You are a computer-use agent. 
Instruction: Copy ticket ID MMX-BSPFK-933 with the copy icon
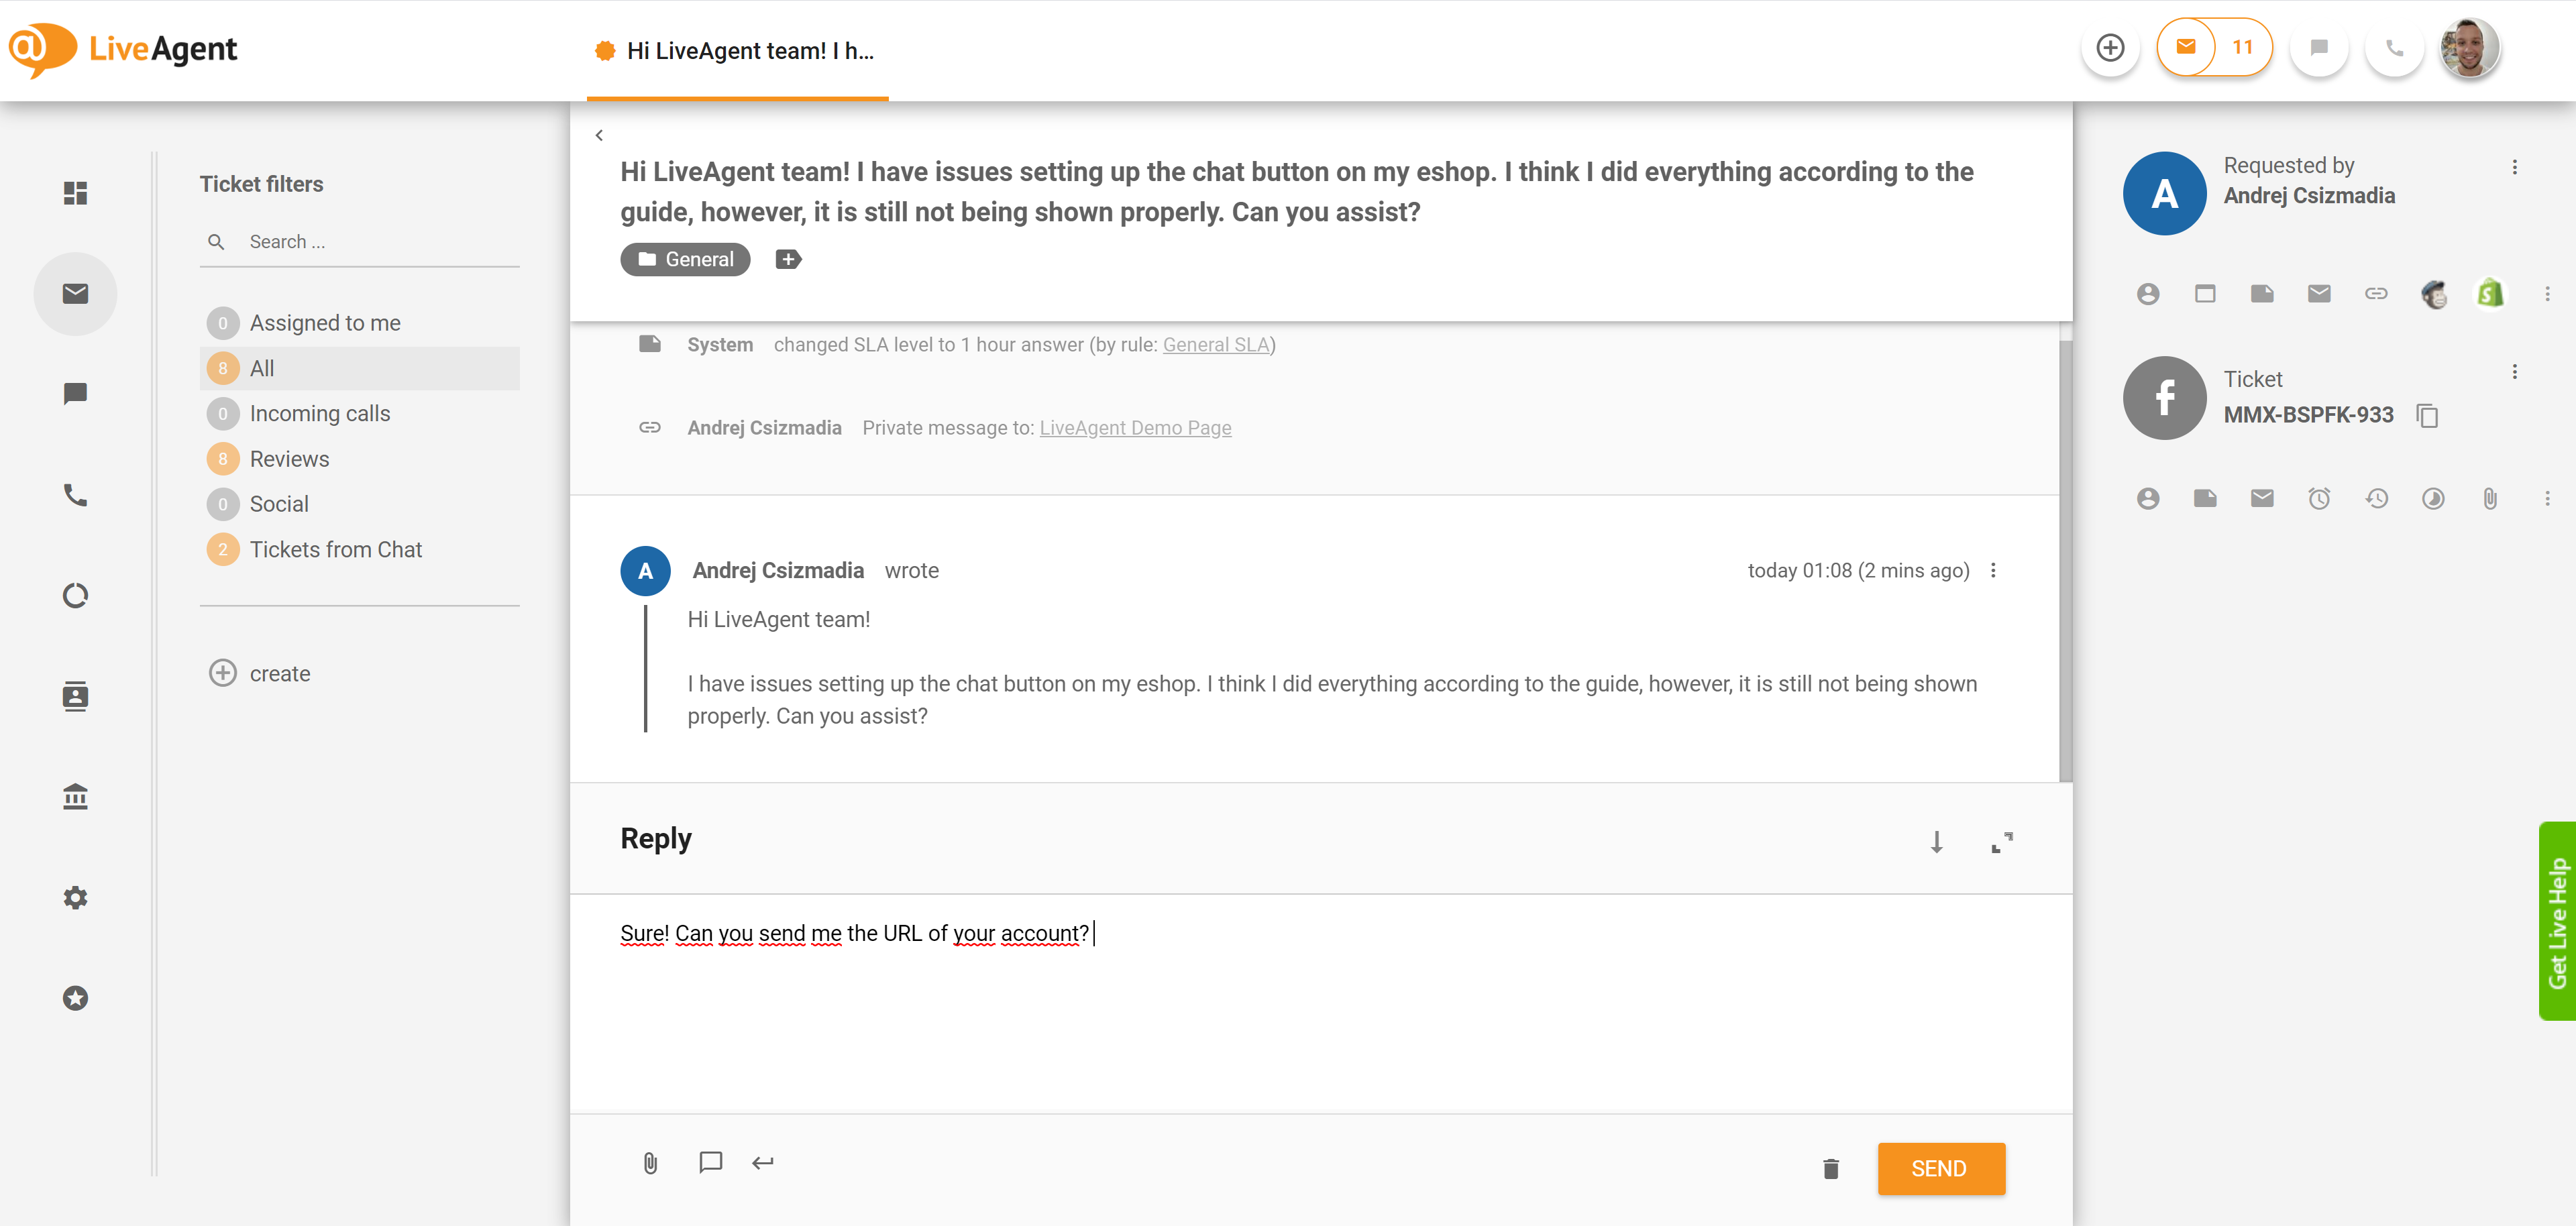click(2427, 415)
